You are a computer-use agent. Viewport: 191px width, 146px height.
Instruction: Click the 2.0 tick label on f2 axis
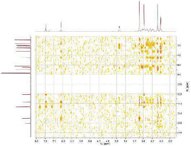coord(143,141)
